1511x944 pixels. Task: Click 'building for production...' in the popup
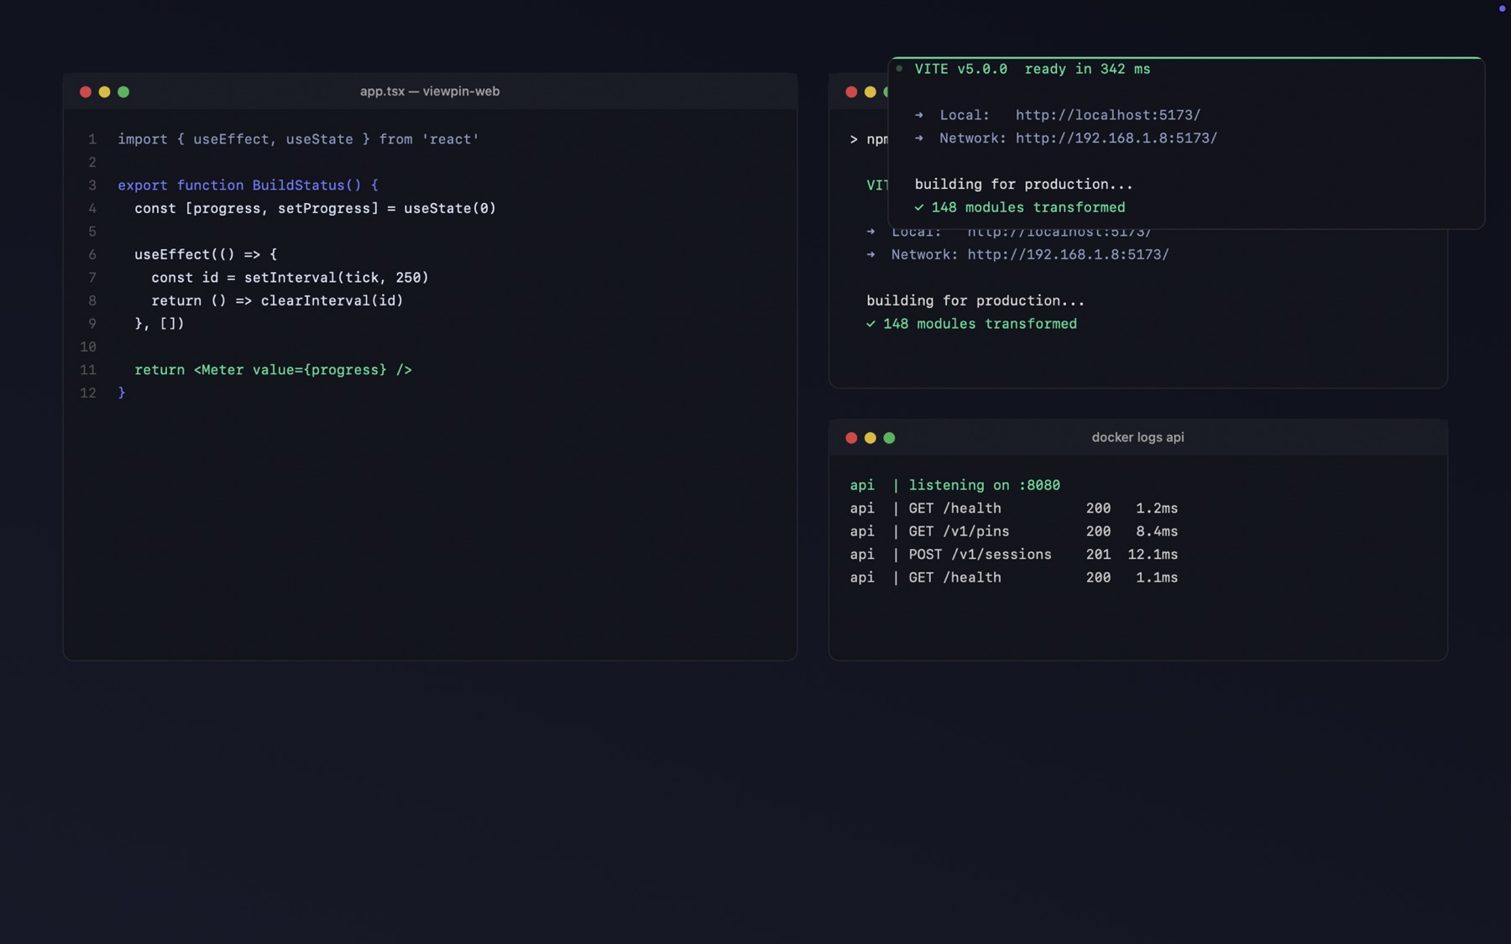pos(1023,184)
